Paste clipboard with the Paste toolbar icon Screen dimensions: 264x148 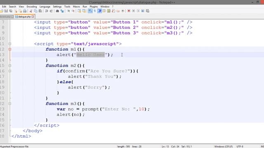pyautogui.click(x=40, y=11)
